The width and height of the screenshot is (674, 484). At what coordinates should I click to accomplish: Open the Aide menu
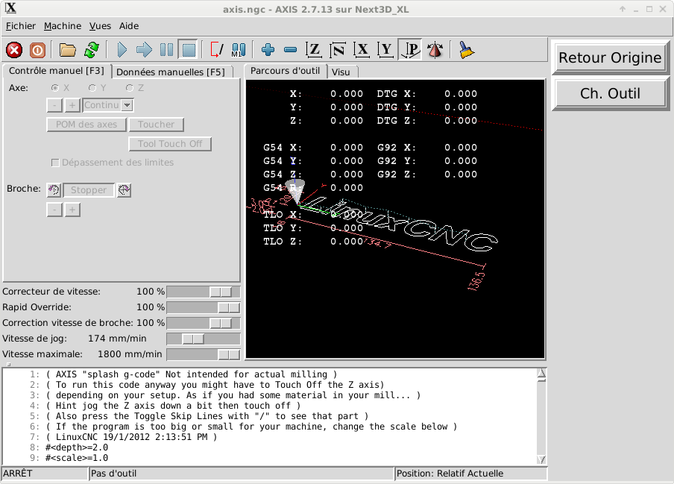tap(128, 26)
